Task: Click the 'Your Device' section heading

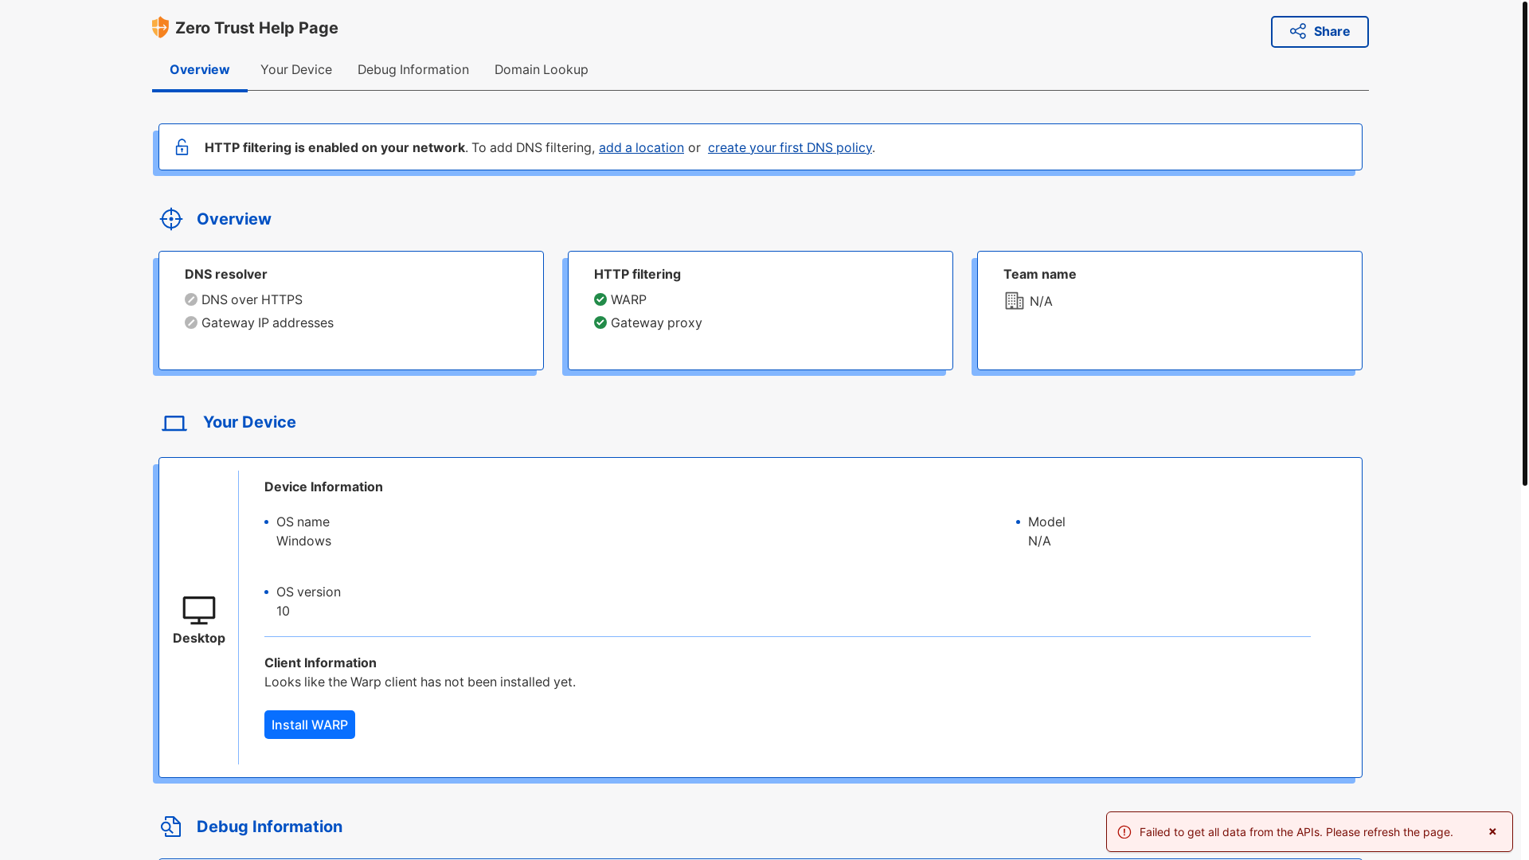Action: click(x=249, y=422)
